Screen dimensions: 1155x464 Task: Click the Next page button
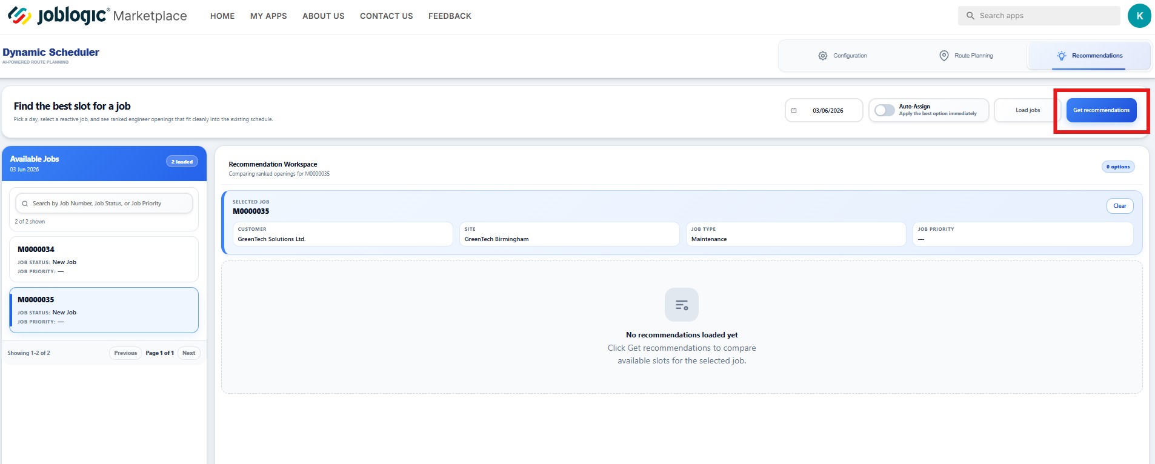tap(189, 353)
